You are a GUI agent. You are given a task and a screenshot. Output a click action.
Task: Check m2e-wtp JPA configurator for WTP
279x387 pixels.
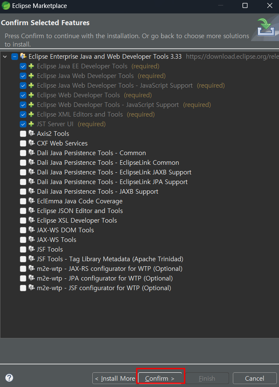point(23,278)
